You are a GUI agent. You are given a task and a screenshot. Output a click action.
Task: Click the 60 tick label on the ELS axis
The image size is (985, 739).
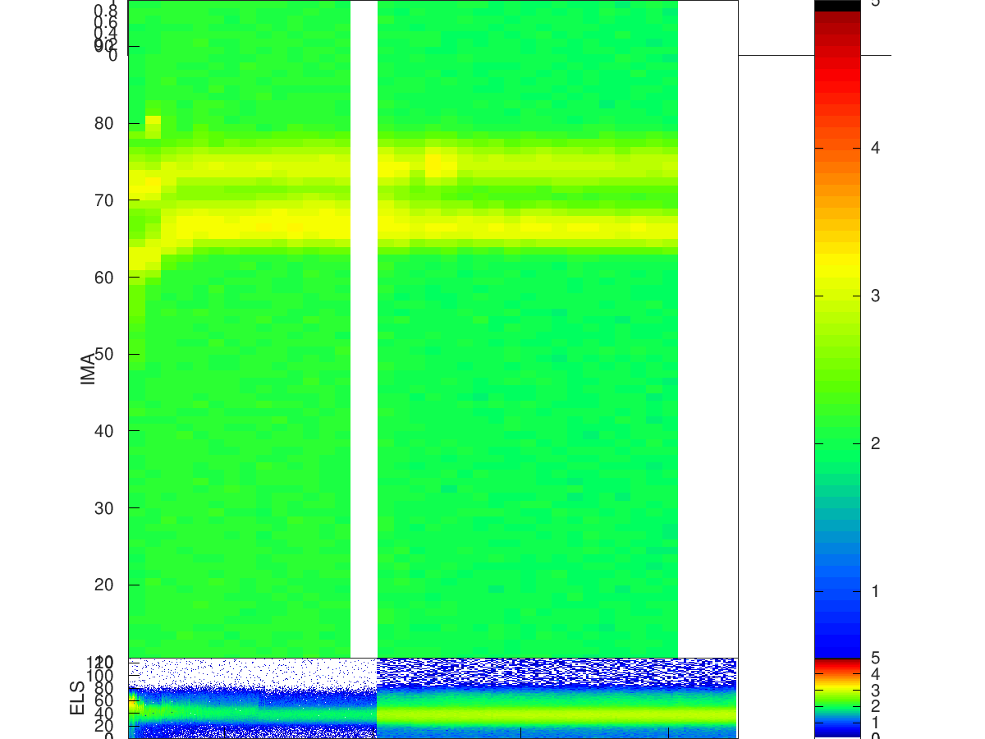click(x=103, y=700)
